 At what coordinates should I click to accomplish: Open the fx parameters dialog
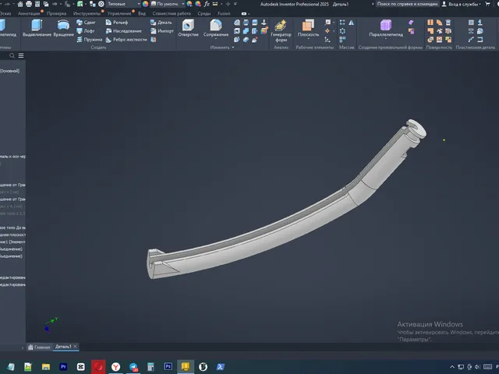tap(207, 4)
